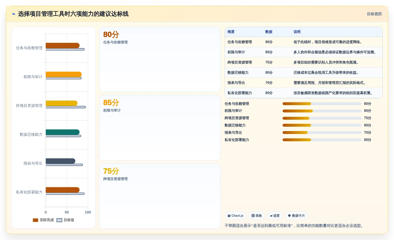Click the 数据 column header
This screenshot has width=394, height=240.
(x=269, y=32)
